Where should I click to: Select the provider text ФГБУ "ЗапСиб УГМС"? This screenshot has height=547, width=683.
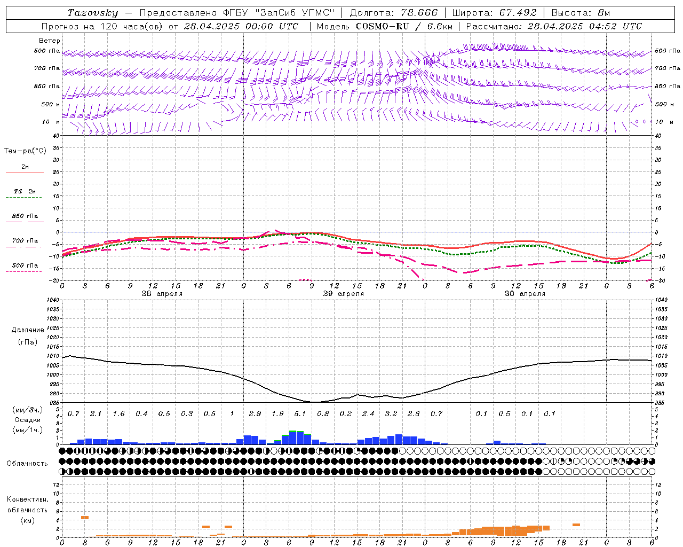click(x=280, y=13)
